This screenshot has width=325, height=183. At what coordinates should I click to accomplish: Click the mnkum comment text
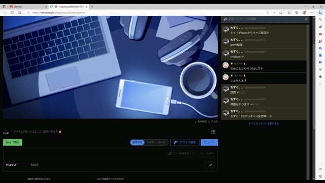click(x=236, y=56)
